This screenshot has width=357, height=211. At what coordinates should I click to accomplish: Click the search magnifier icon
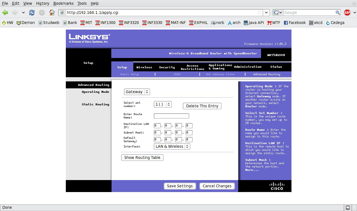pyautogui.click(x=338, y=13)
